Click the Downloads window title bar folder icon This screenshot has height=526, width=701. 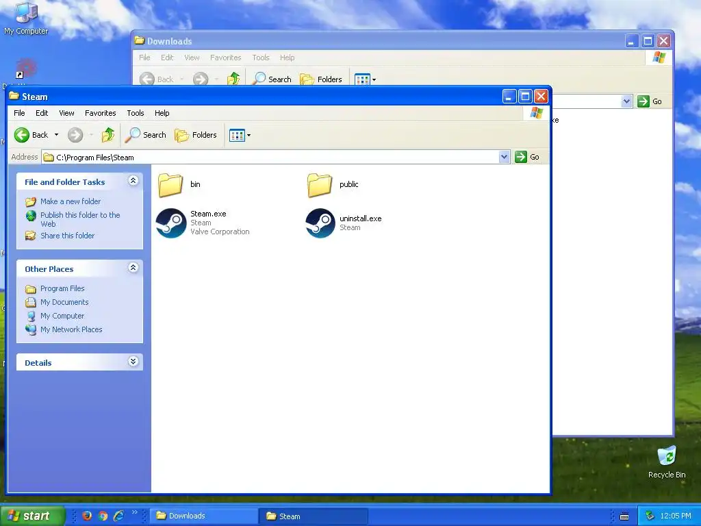point(140,40)
